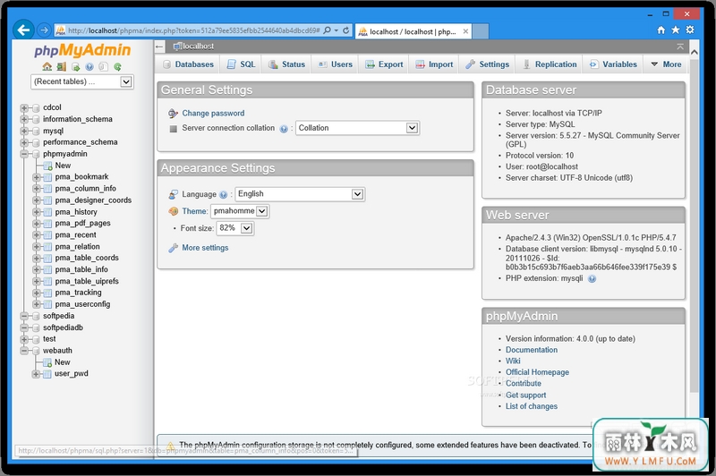Open the Import tab
716x476 pixels.
[x=434, y=64]
